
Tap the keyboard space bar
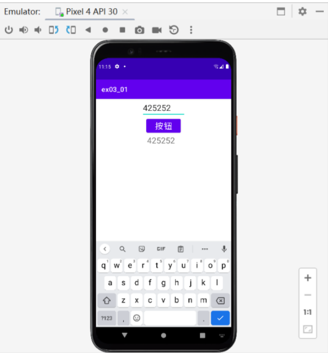pyautogui.click(x=170, y=318)
